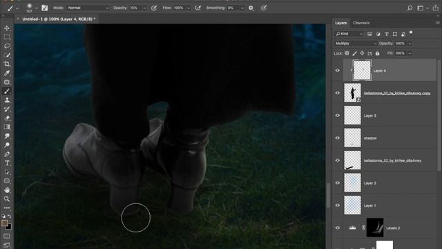Select the Spot Healing Brush tool
The image size is (442, 249).
point(7,82)
